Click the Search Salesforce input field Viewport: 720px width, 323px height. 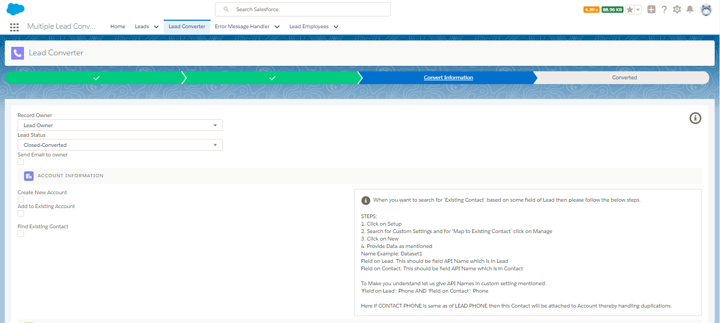pos(303,10)
